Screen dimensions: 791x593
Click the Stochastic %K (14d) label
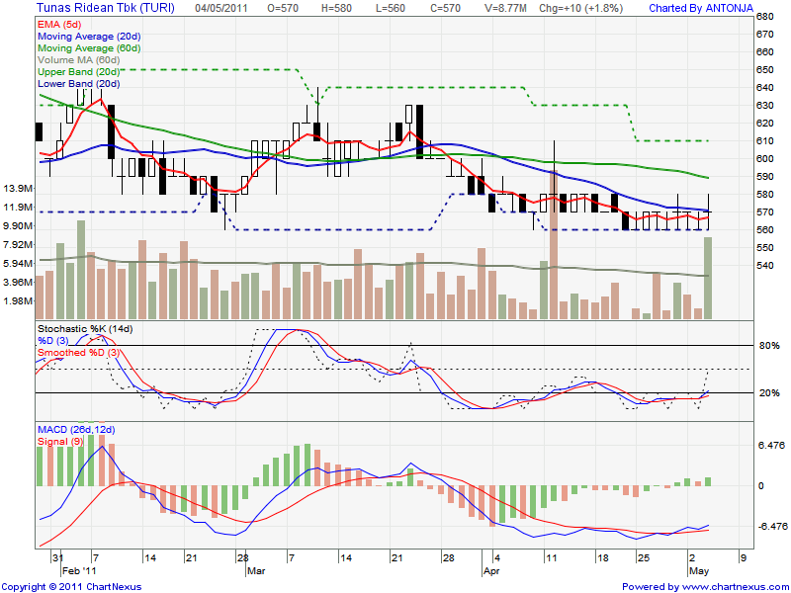pos(85,329)
